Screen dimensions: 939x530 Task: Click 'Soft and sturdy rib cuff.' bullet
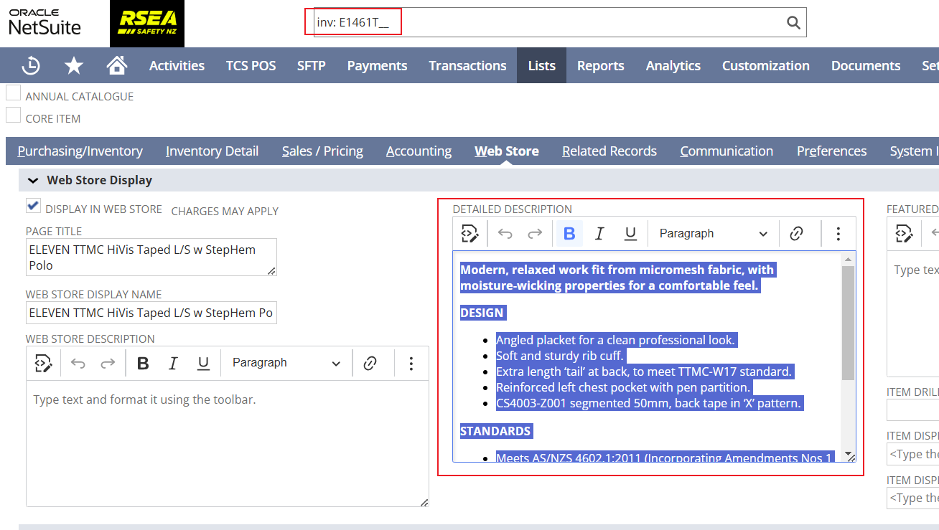559,356
